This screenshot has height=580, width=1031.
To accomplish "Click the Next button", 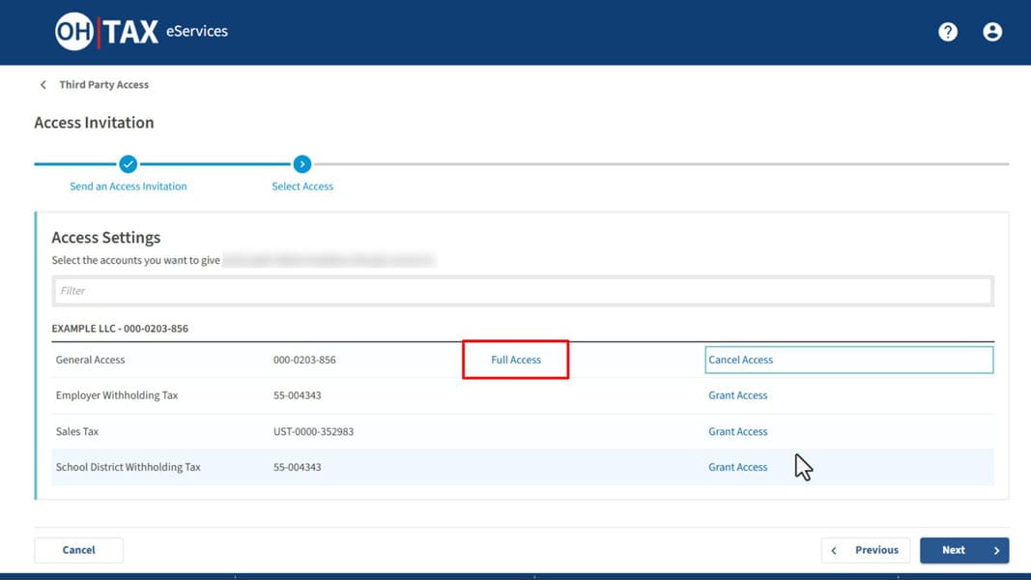I will pos(964,550).
